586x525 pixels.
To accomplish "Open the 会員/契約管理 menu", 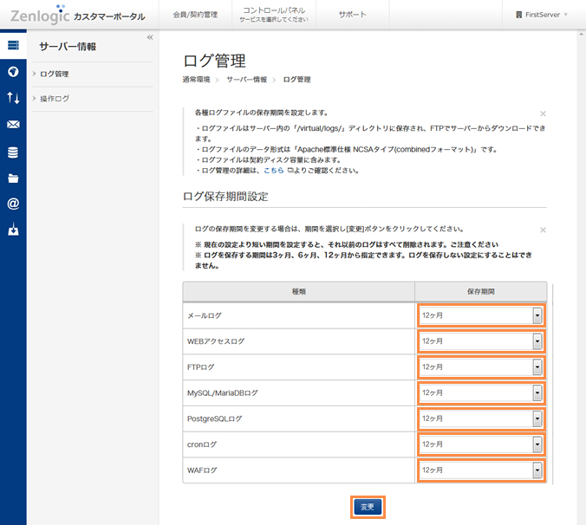I will click(195, 15).
